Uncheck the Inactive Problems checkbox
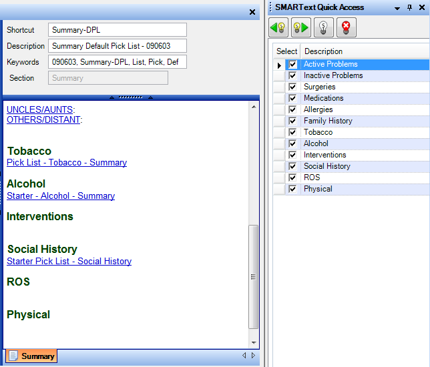 pos(292,75)
